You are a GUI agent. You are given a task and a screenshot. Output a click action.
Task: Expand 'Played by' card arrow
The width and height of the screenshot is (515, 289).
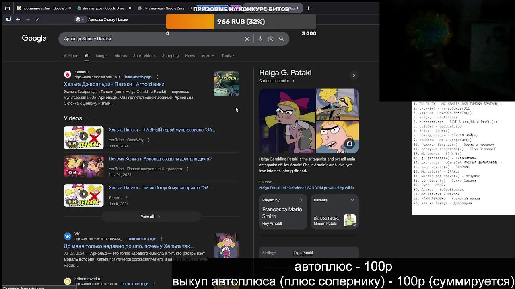[301, 200]
